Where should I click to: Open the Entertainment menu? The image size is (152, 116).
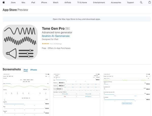tap(99, 3)
